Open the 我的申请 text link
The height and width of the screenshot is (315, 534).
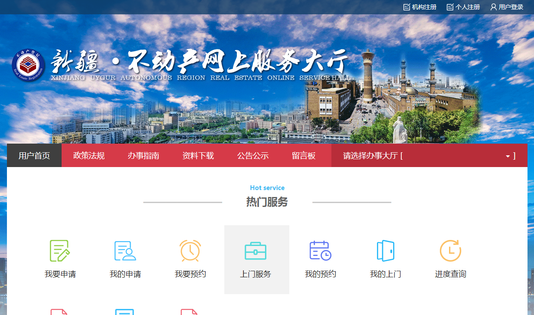pos(125,274)
